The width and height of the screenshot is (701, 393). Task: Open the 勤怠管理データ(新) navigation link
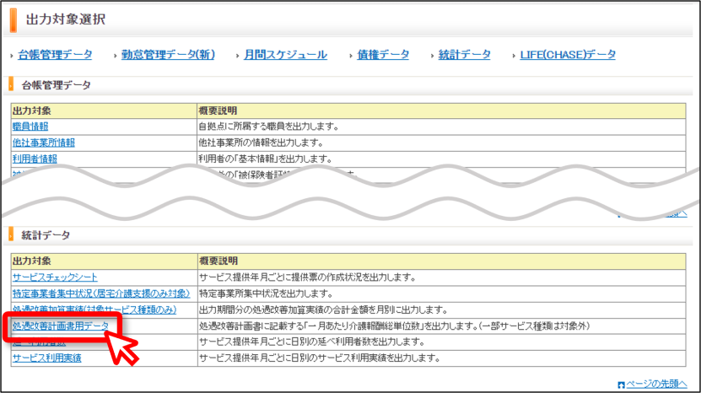coord(168,55)
